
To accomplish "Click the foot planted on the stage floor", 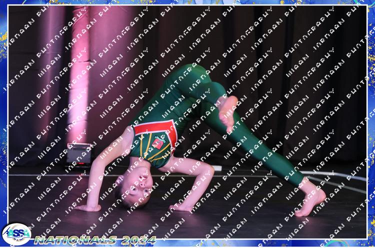I will coord(310,201).
